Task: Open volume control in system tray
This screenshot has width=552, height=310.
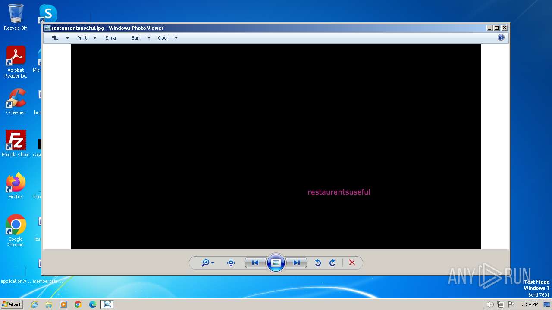Action: (x=490, y=304)
